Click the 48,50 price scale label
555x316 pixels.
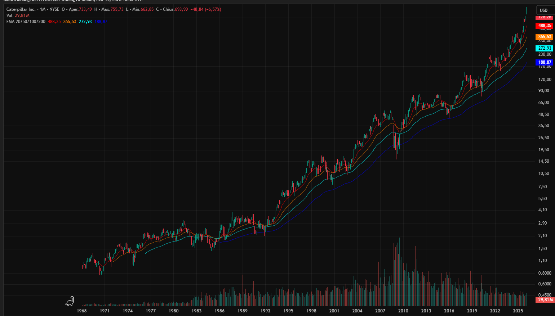pyautogui.click(x=544, y=114)
